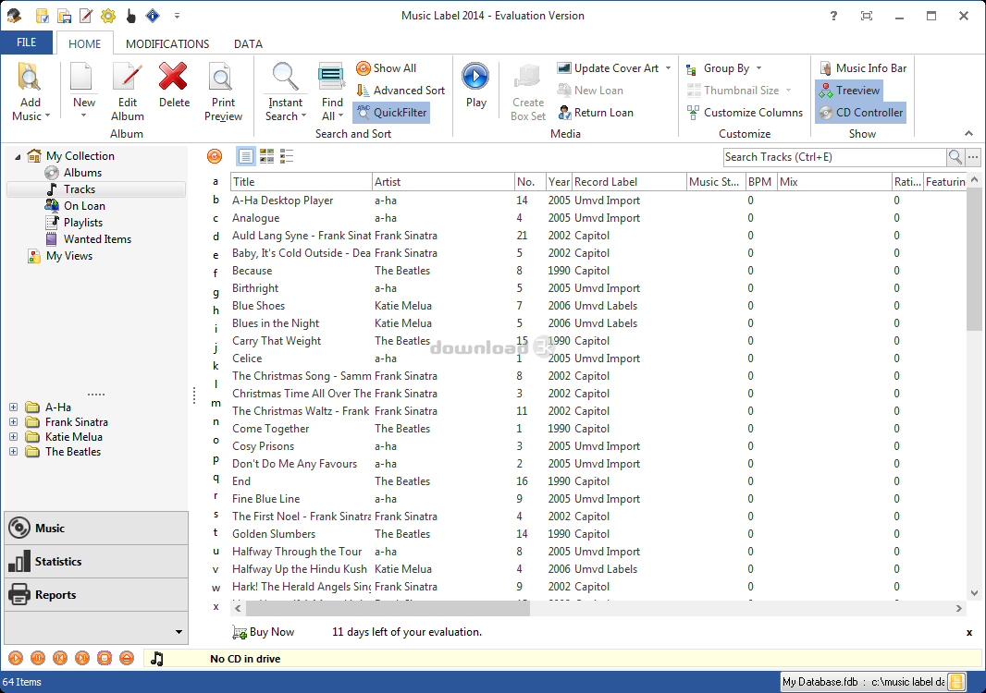
Task: Switch to the DATA ribbon tab
Action: point(249,44)
